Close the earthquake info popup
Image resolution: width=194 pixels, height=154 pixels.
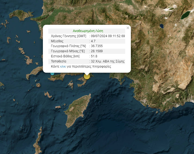coord(128,28)
